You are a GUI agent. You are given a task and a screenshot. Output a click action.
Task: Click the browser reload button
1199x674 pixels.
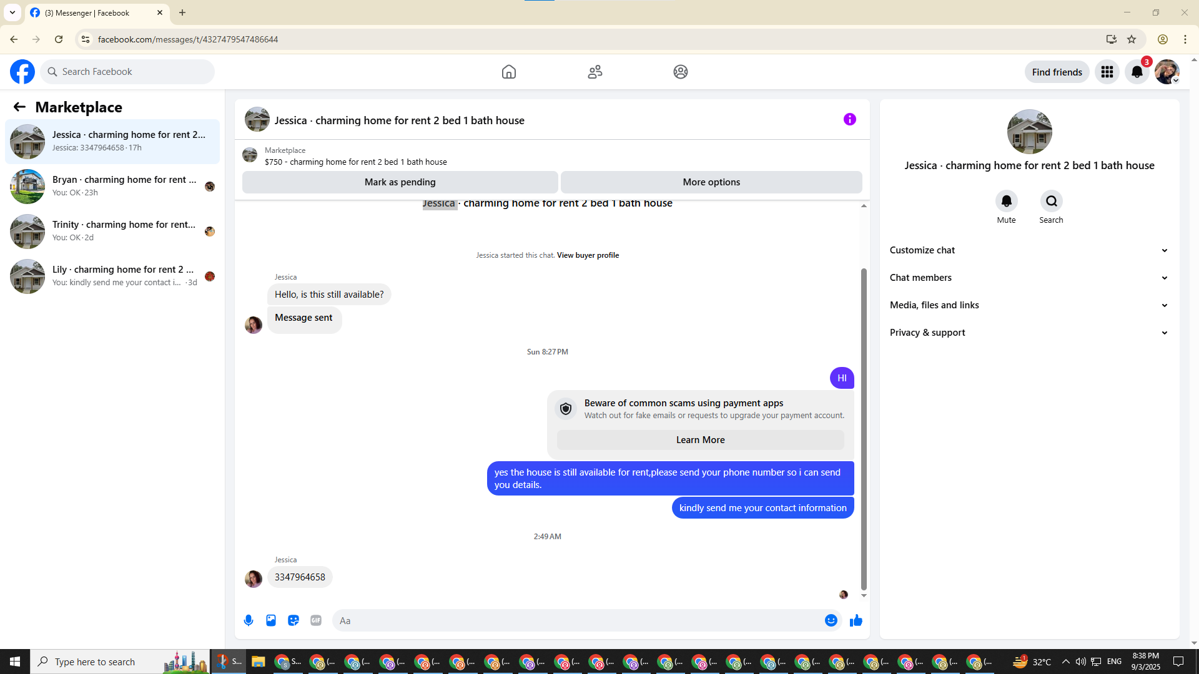click(59, 39)
